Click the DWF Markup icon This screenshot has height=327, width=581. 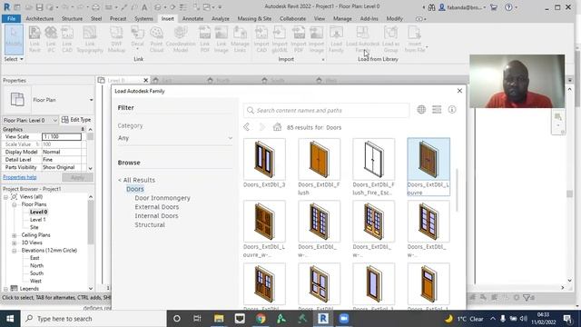(x=116, y=39)
